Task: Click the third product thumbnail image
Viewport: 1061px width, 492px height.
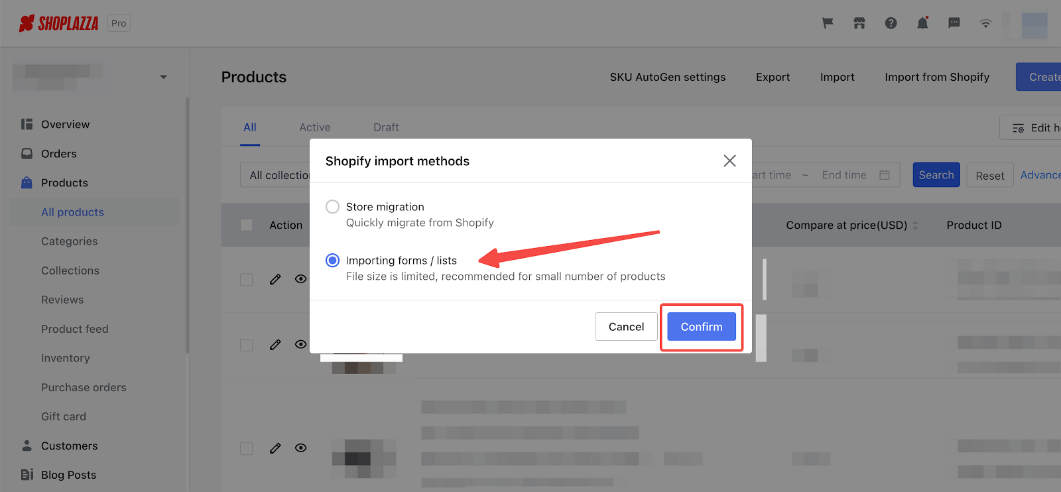Action: 364,459
